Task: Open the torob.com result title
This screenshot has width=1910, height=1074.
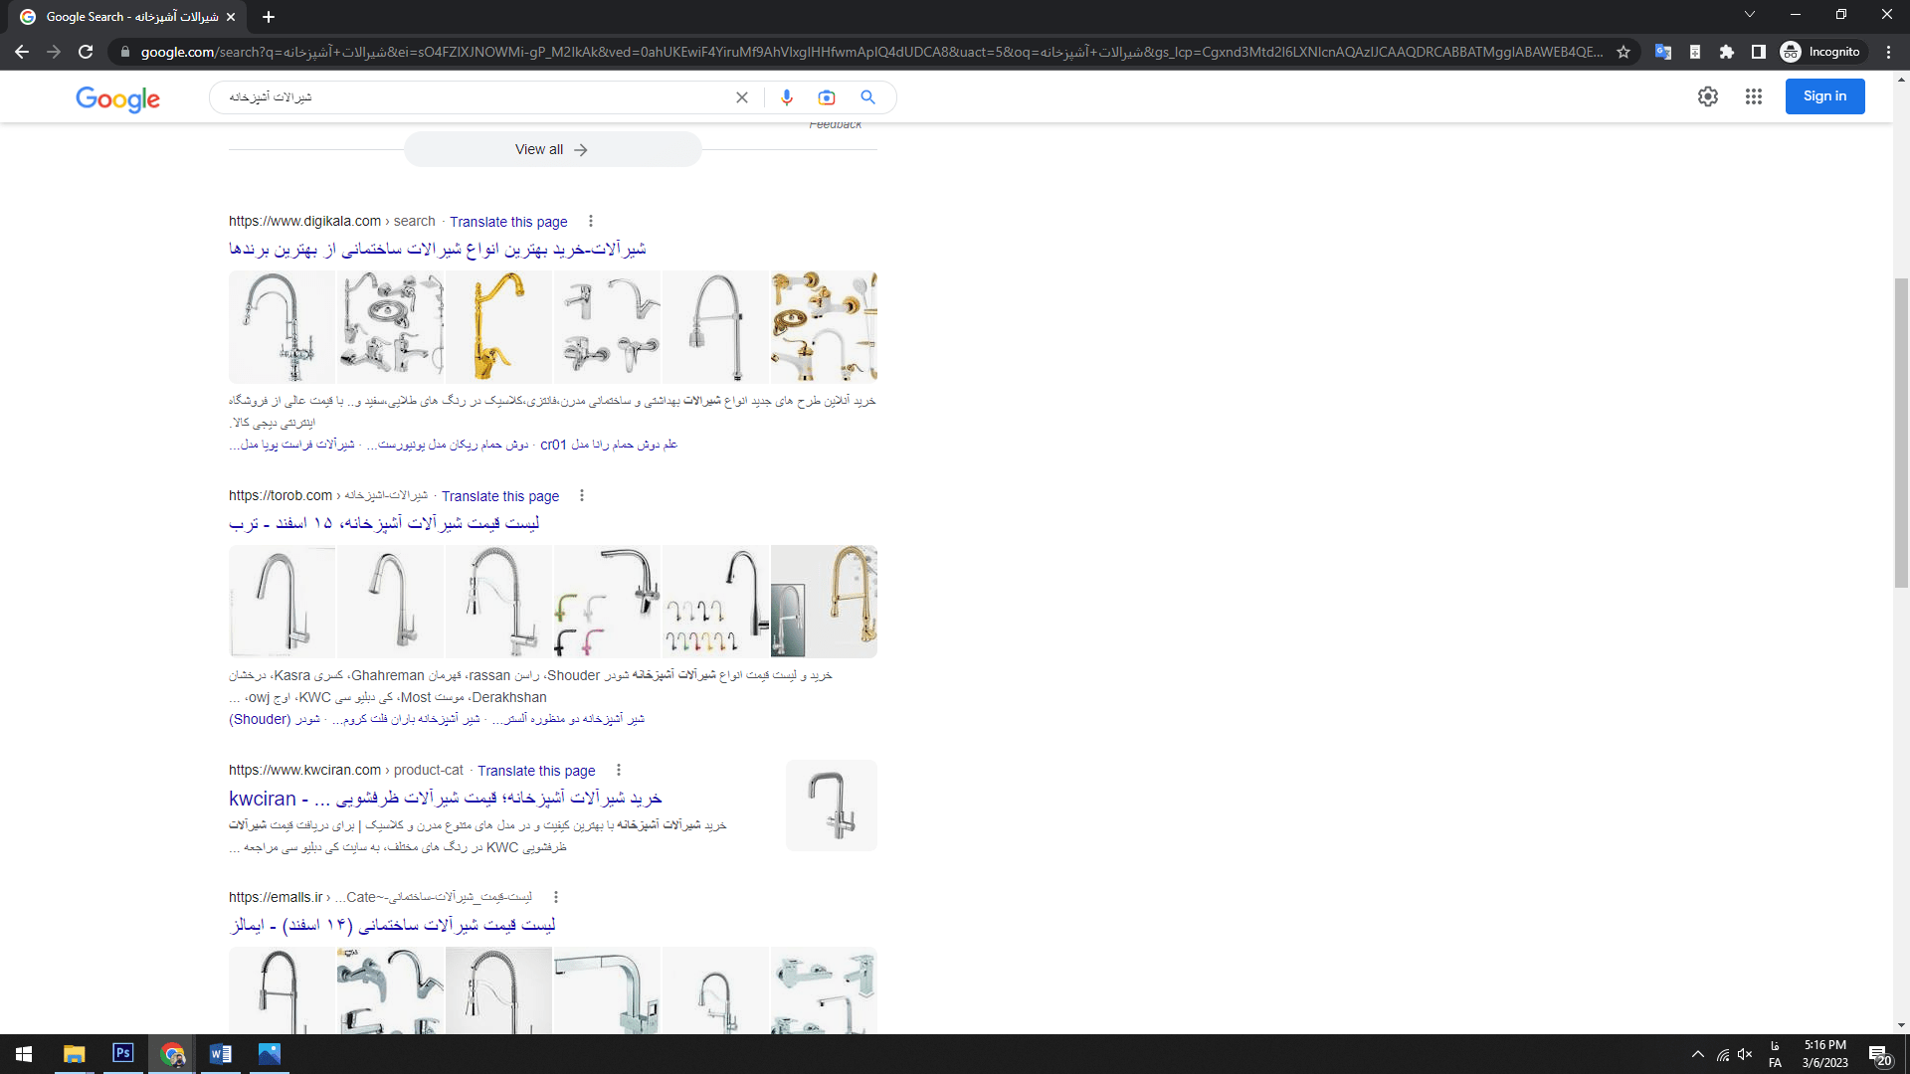Action: pos(384,523)
